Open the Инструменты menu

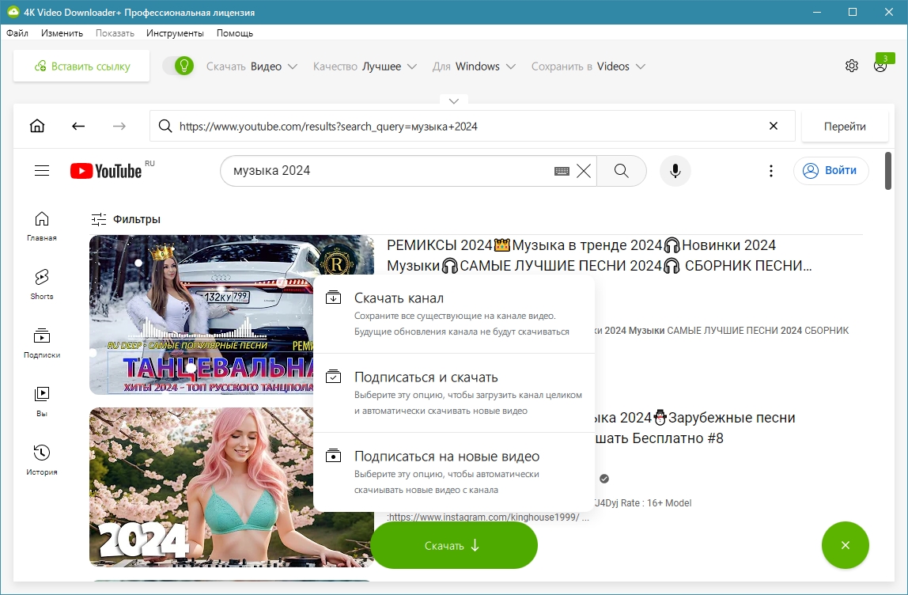tap(175, 33)
